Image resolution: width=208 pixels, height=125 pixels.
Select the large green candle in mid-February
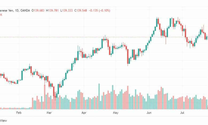coord(22,75)
